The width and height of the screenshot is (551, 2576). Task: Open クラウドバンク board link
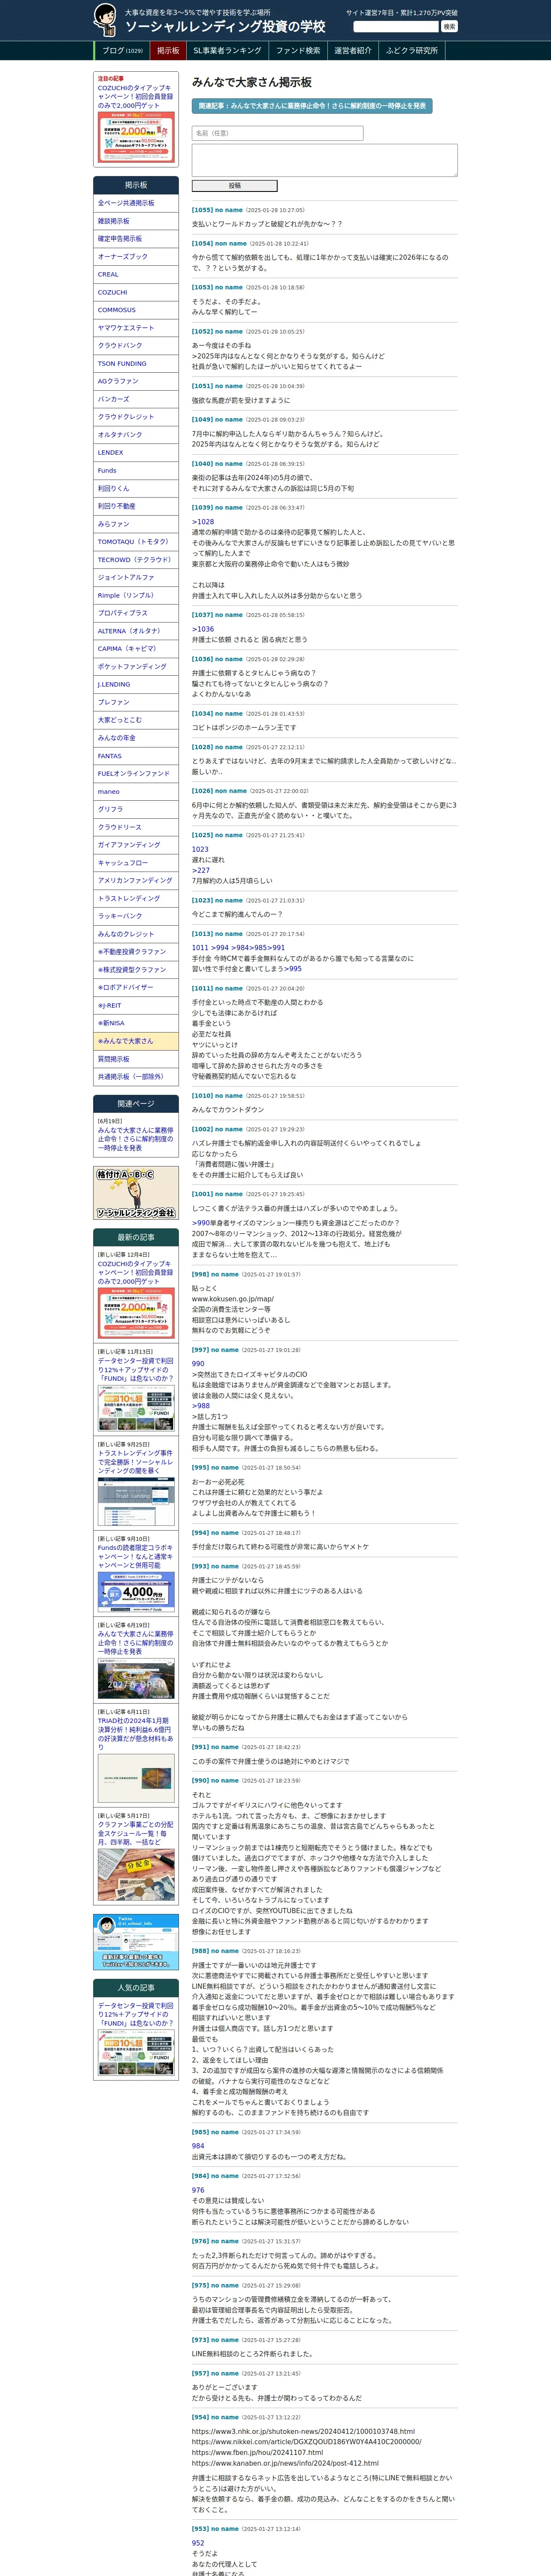point(136,346)
